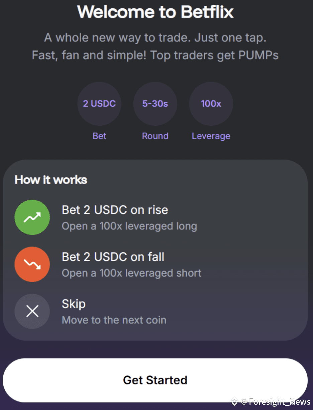
Task: Click 'Open a 100x leveraged short' description
Action: pos(132,273)
